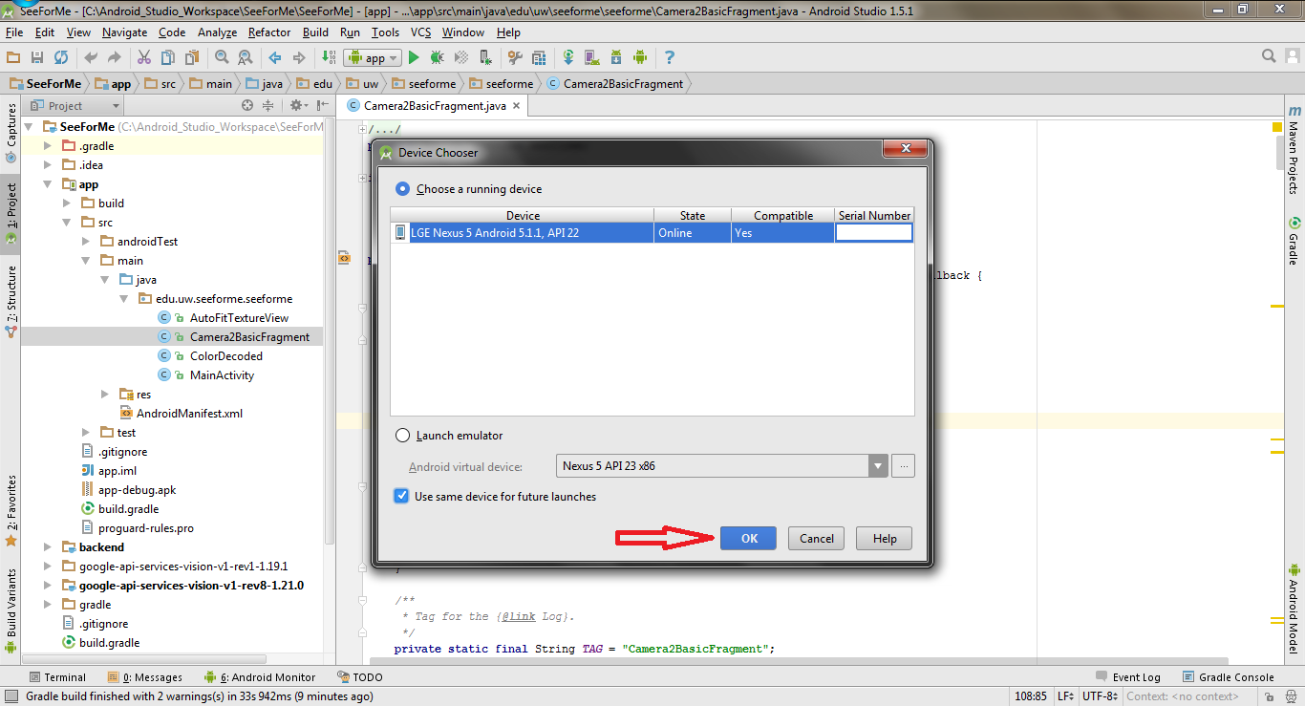Click the Copy toolbar icon
Viewport: 1305px width, 706px height.
click(x=167, y=57)
